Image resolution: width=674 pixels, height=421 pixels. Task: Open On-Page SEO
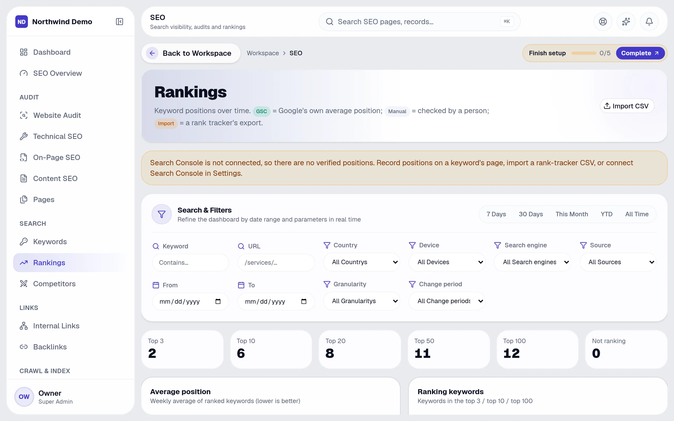71,157
